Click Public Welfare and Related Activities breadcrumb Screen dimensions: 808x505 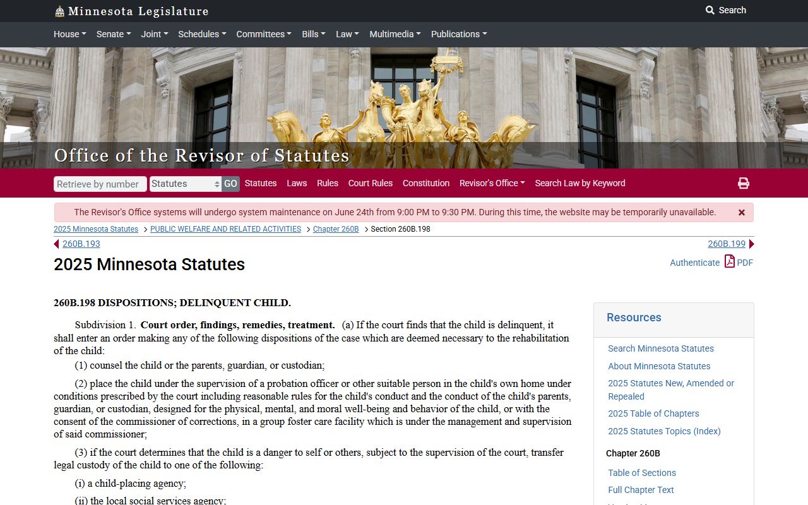tap(225, 229)
